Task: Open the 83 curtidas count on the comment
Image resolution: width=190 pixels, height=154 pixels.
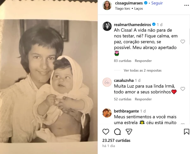Action: [123, 61]
